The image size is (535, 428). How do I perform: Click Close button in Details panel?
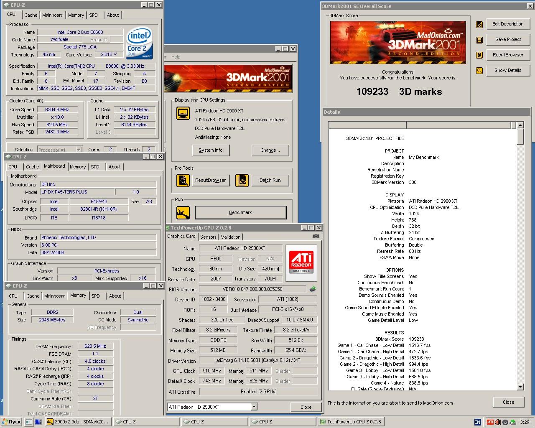[509, 402]
